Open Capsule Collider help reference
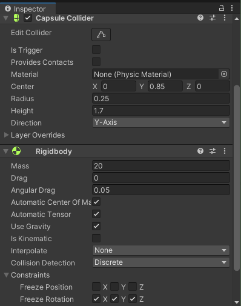 [x=200, y=18]
